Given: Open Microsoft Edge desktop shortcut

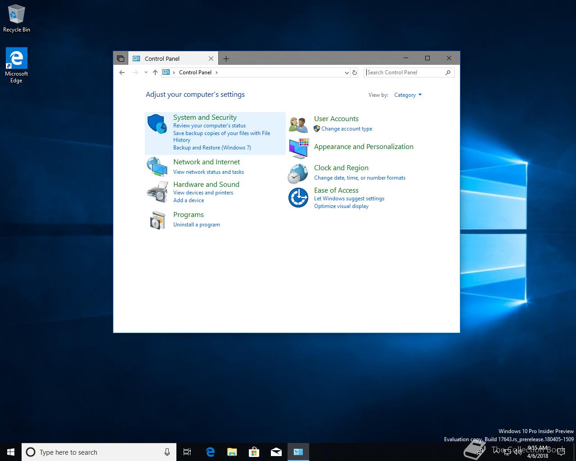Looking at the screenshot, I should tap(17, 66).
